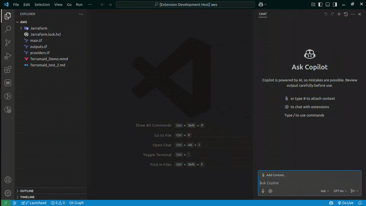Start voice chat with microphone icon
Screen dimensions: 366x206
(263, 191)
